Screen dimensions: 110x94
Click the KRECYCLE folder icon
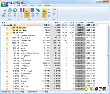click(x=7, y=86)
